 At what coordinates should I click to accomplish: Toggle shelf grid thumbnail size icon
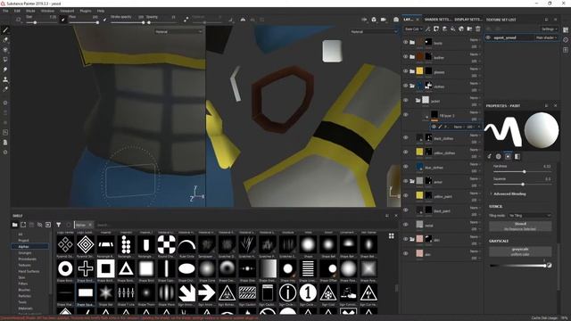coord(392,235)
